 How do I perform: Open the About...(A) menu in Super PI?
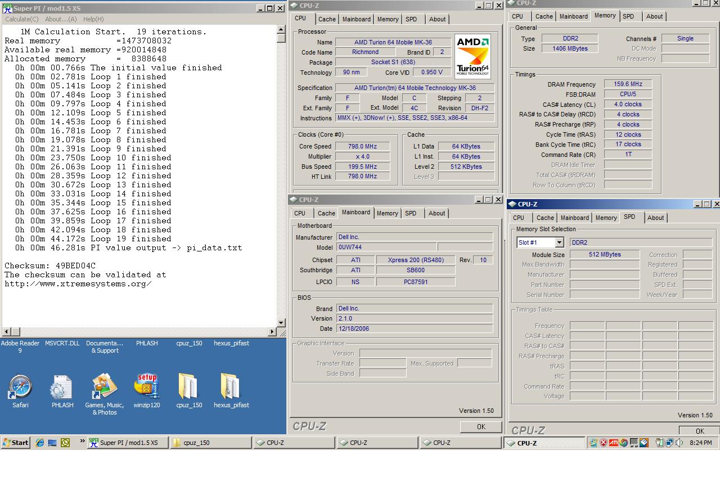tap(61, 19)
